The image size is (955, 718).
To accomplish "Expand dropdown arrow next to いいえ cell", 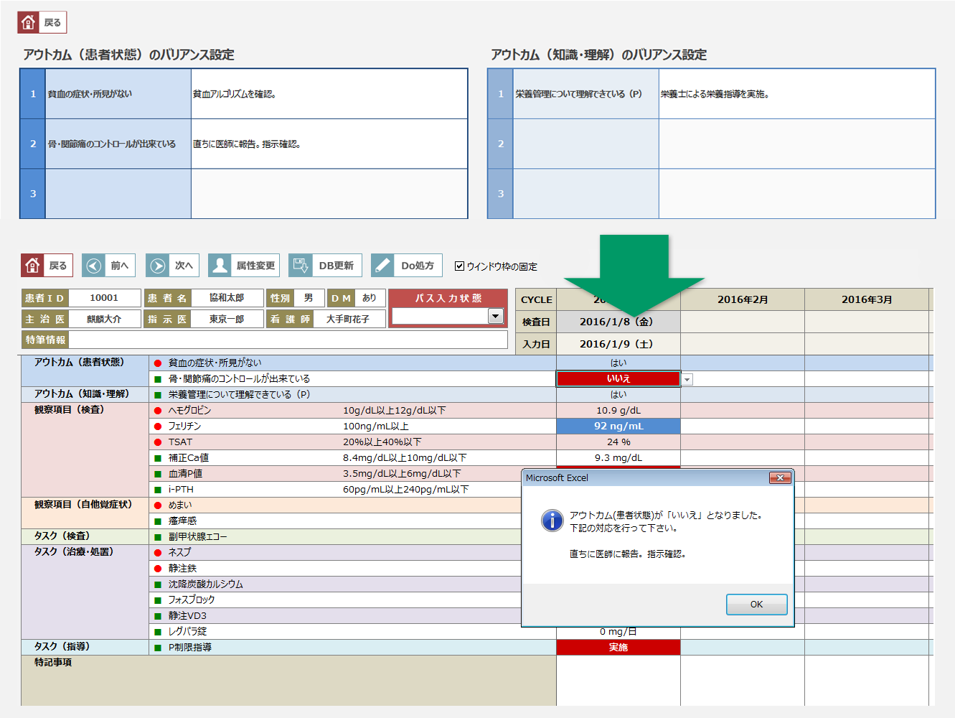I will tap(687, 380).
